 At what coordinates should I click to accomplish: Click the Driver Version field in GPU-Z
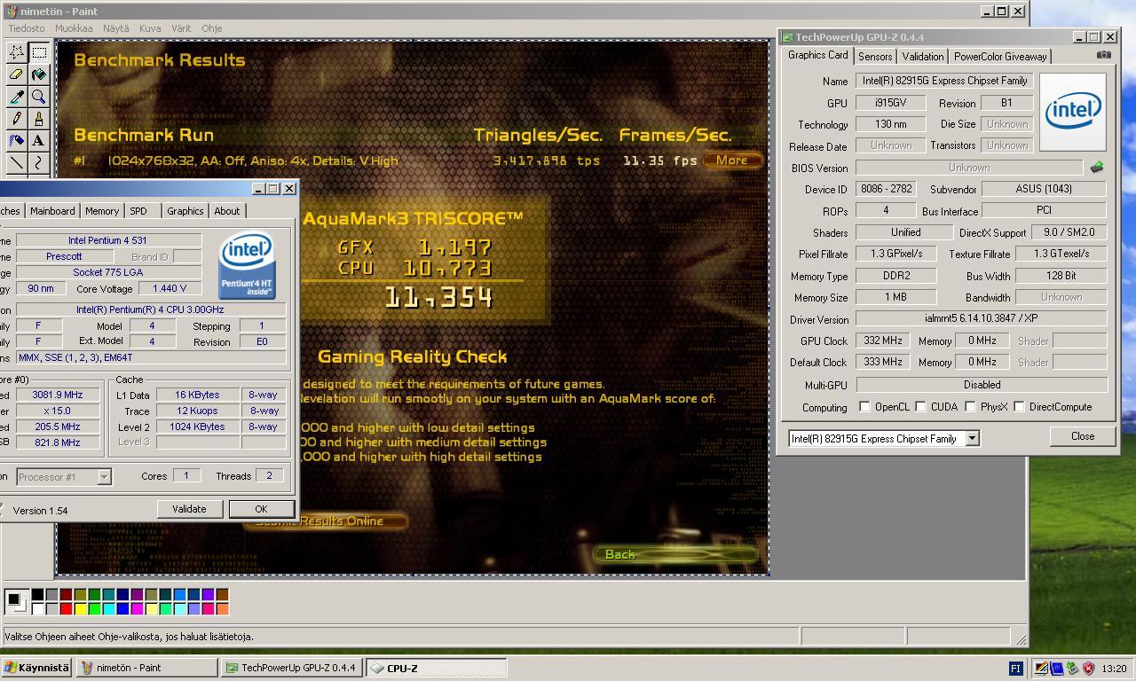pyautogui.click(x=982, y=319)
